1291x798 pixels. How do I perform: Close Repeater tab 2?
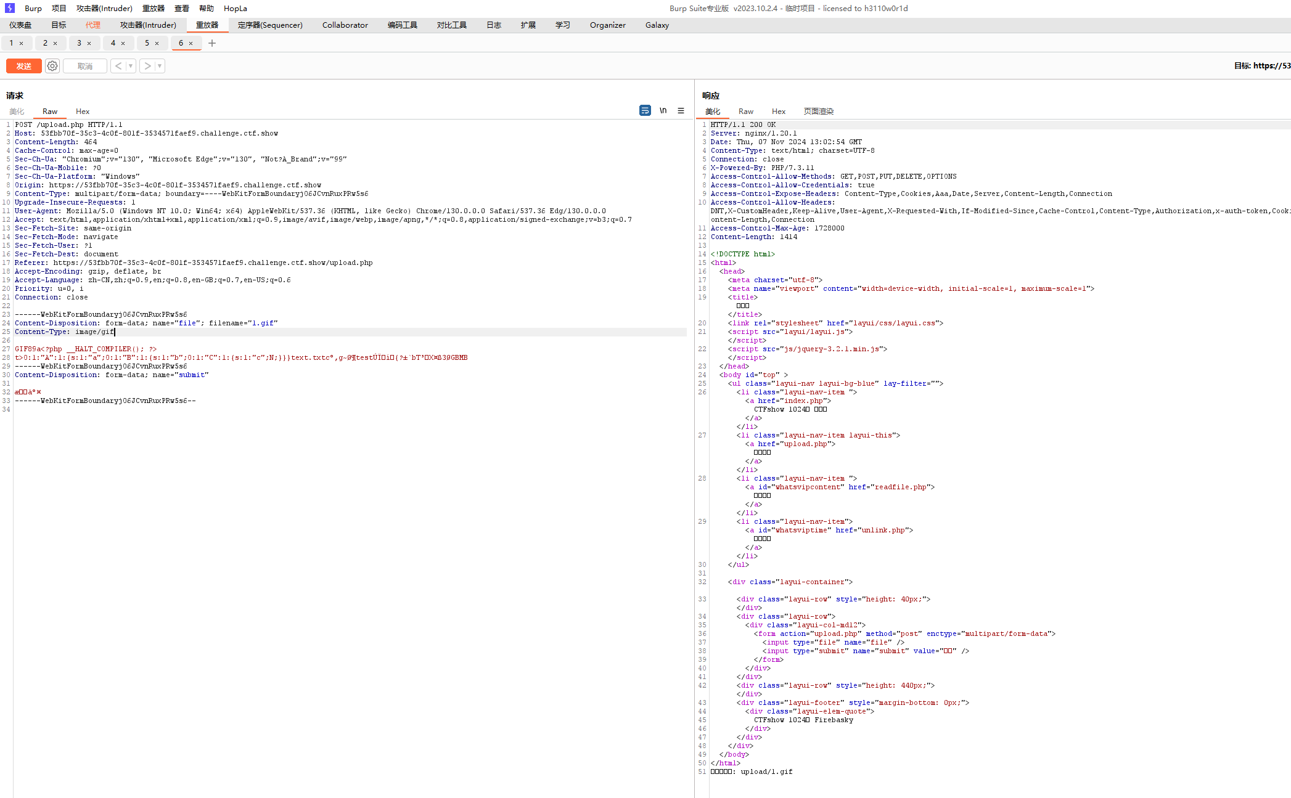pos(55,43)
